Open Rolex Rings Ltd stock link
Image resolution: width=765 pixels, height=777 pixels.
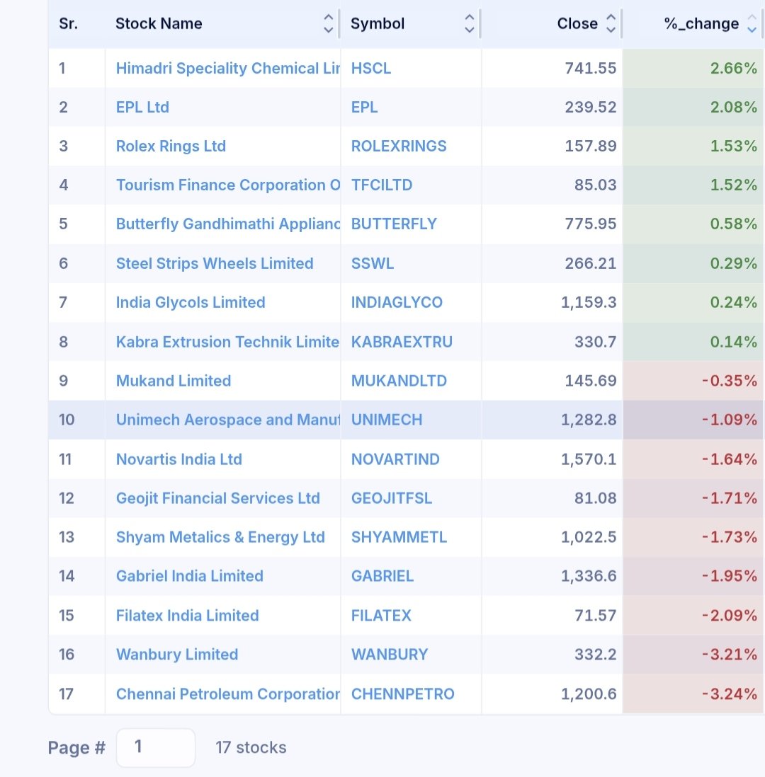click(x=171, y=146)
